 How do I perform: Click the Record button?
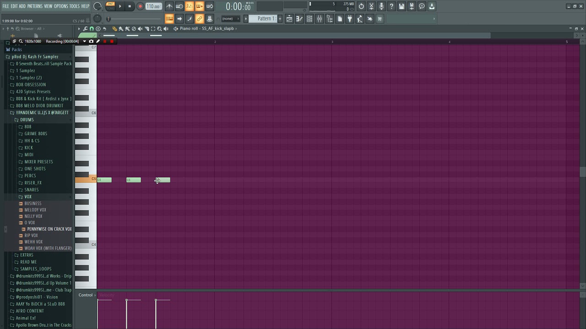[140, 6]
